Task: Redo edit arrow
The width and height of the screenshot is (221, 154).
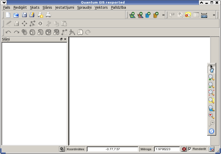Action: point(16,32)
